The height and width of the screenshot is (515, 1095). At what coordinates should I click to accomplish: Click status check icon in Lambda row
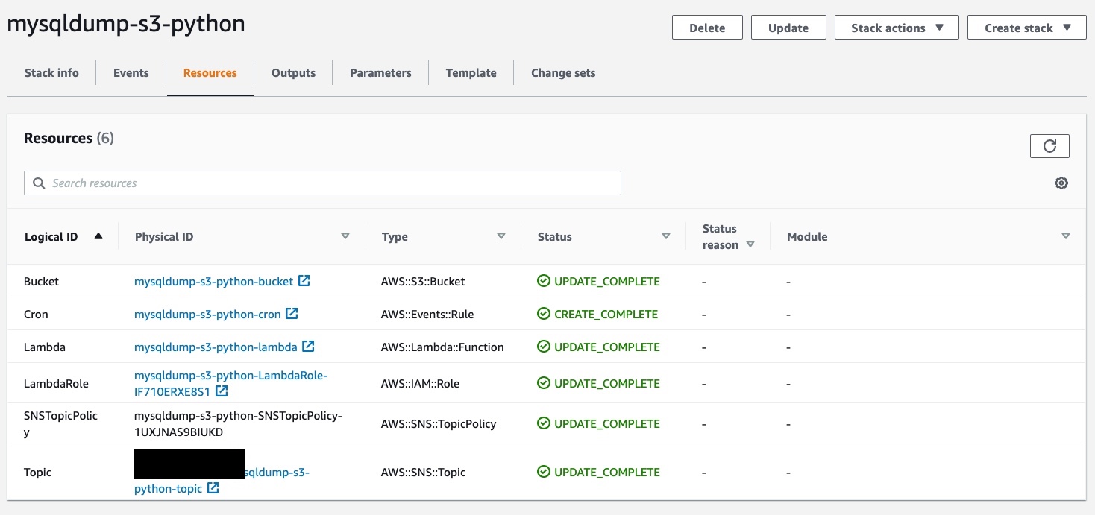544,347
